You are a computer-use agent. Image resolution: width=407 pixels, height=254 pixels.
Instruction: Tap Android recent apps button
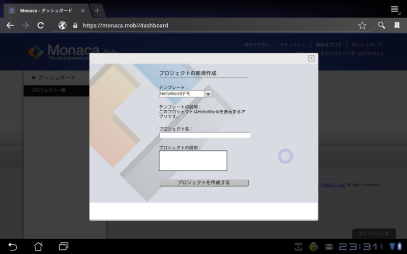[64, 246]
